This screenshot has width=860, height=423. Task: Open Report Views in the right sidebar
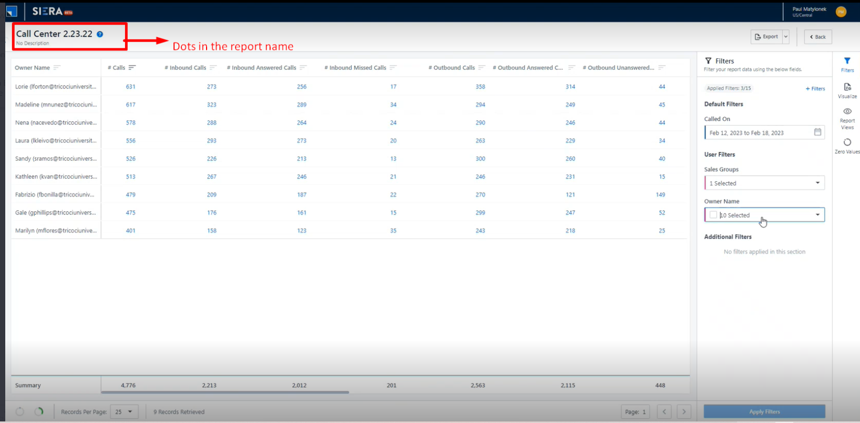click(847, 119)
